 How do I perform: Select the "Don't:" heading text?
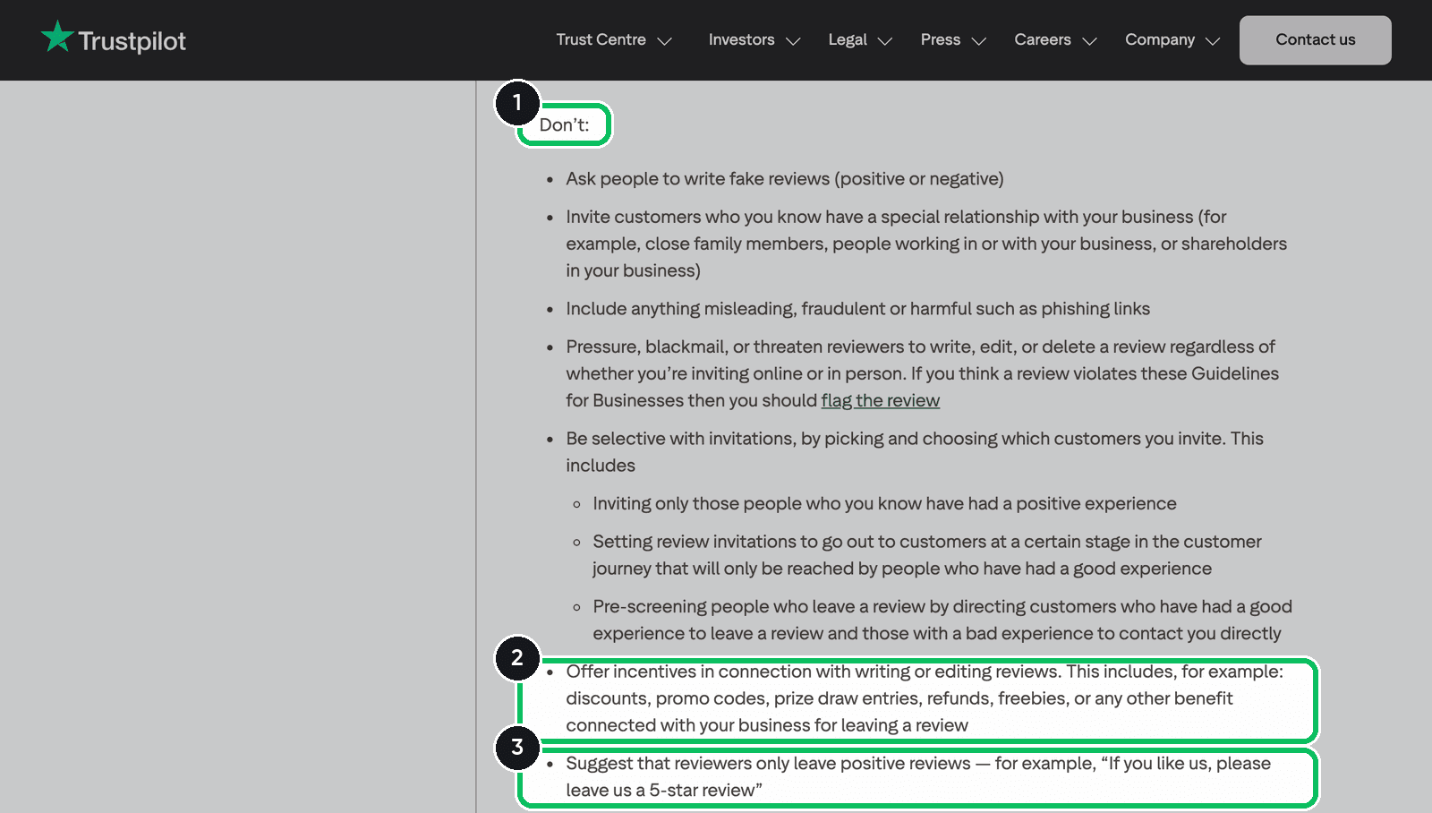point(564,124)
